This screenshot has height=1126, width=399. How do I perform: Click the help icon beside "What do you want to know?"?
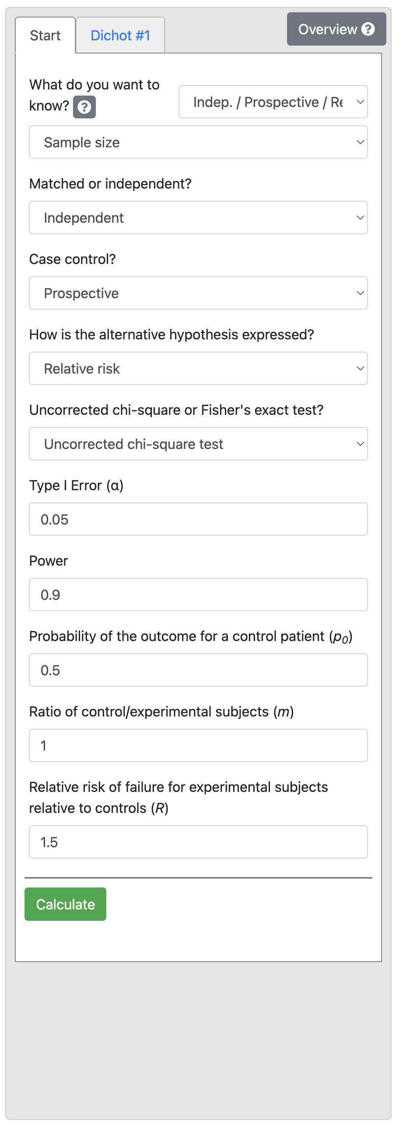pyautogui.click(x=84, y=107)
